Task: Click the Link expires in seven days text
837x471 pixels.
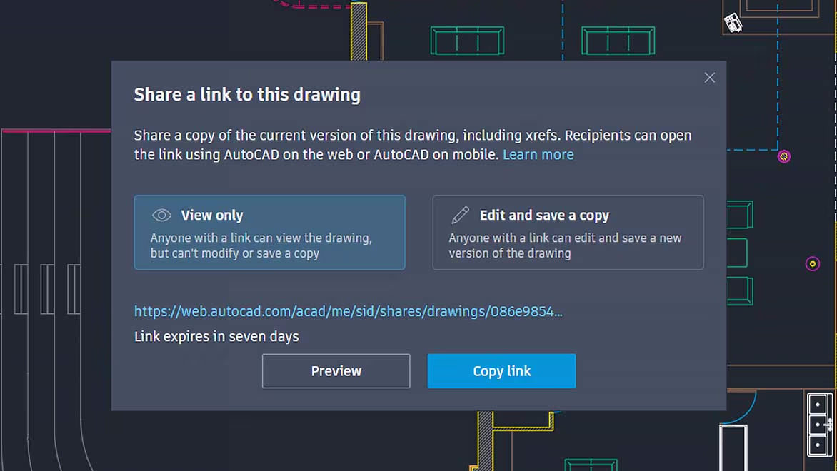Action: [x=216, y=337]
